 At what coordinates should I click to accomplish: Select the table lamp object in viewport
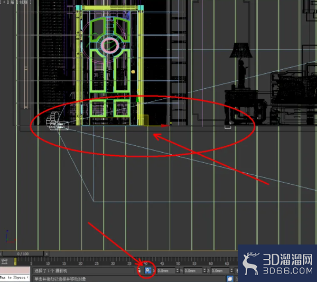pos(241,65)
